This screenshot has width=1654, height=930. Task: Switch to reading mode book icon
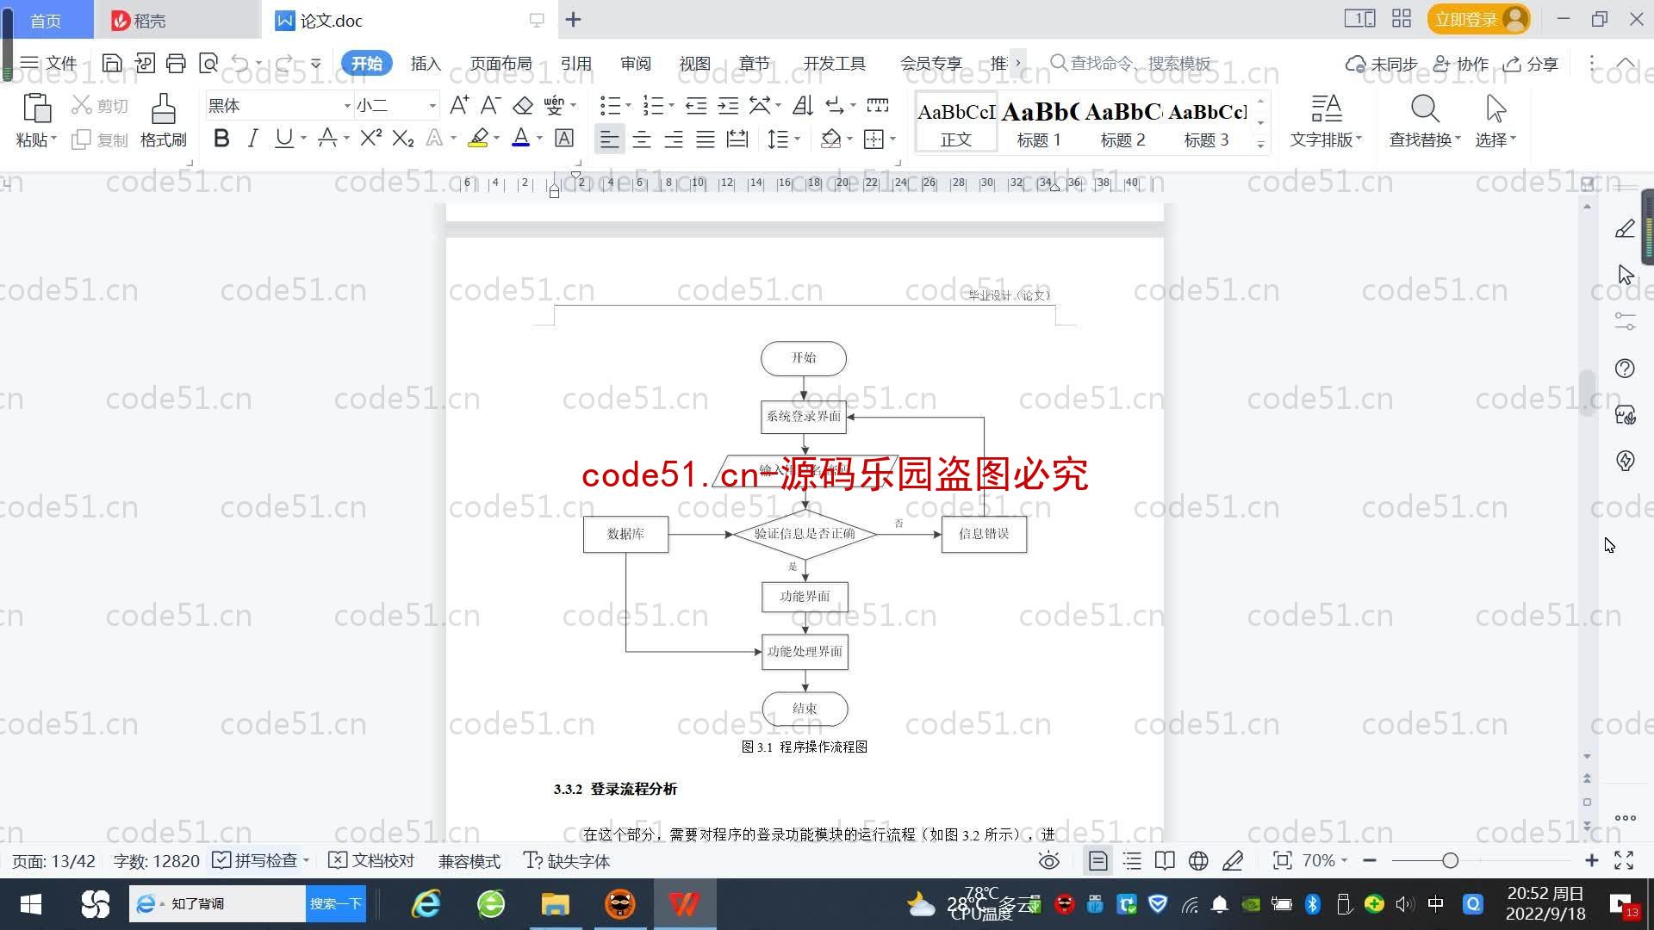tap(1165, 860)
